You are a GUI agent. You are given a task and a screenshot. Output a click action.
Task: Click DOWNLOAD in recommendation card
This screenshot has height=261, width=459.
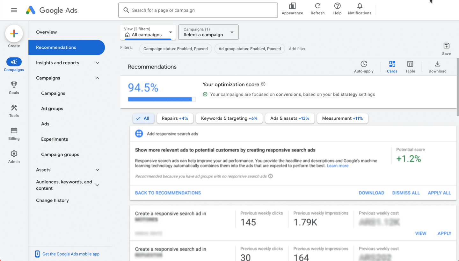(372, 193)
